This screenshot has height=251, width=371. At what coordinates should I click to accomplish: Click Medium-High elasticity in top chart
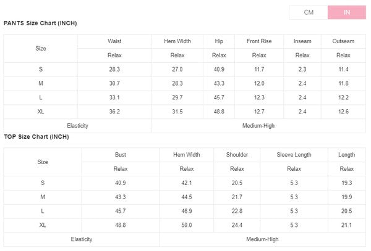point(263,239)
